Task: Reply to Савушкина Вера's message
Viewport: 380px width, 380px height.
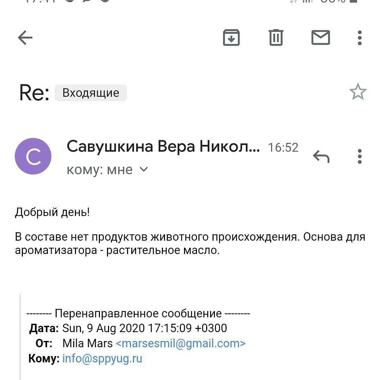Action: pyautogui.click(x=321, y=156)
